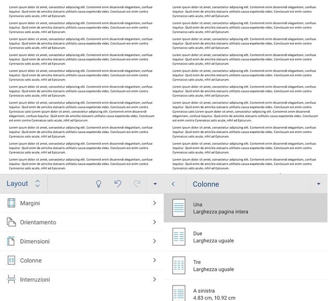Open the Dimensioni menu entry
This screenshot has width=328, height=301.
point(82,241)
